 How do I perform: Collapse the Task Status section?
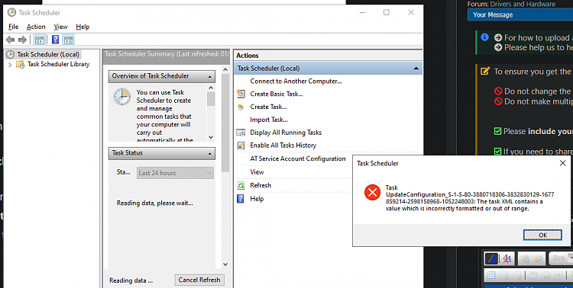click(x=210, y=153)
